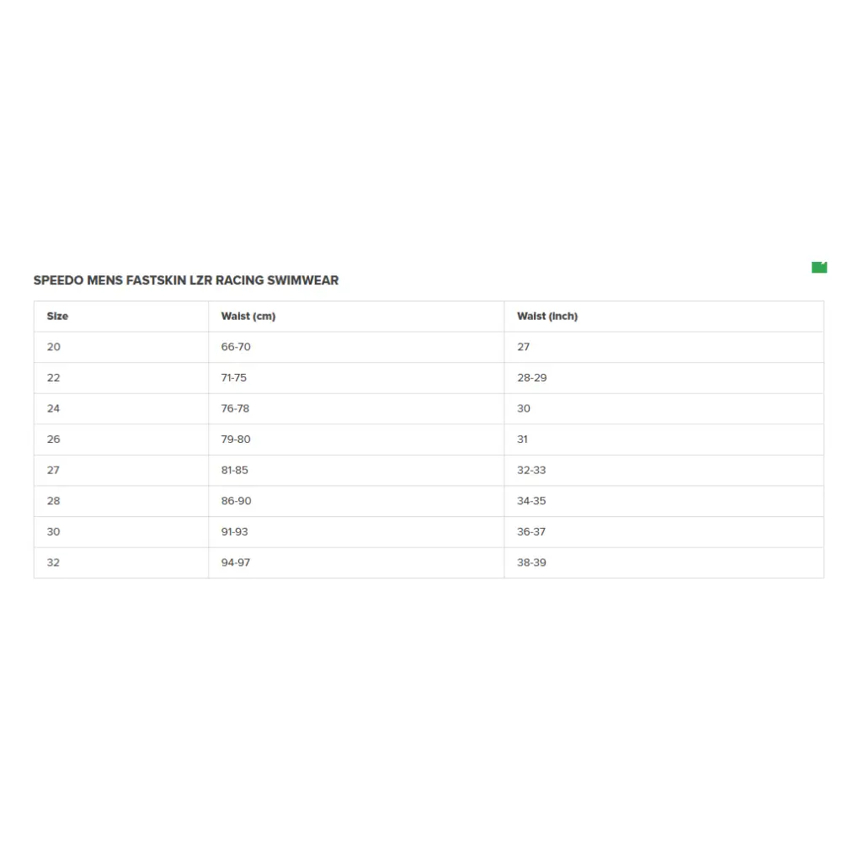Screen dimensions: 842x842
Task: Click the 28-29 inch waist cell
Action: pyautogui.click(x=531, y=378)
